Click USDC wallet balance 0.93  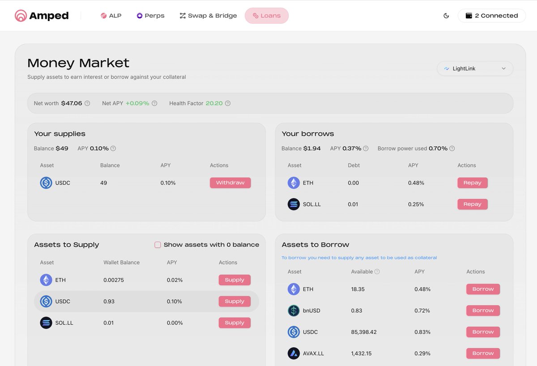click(109, 301)
